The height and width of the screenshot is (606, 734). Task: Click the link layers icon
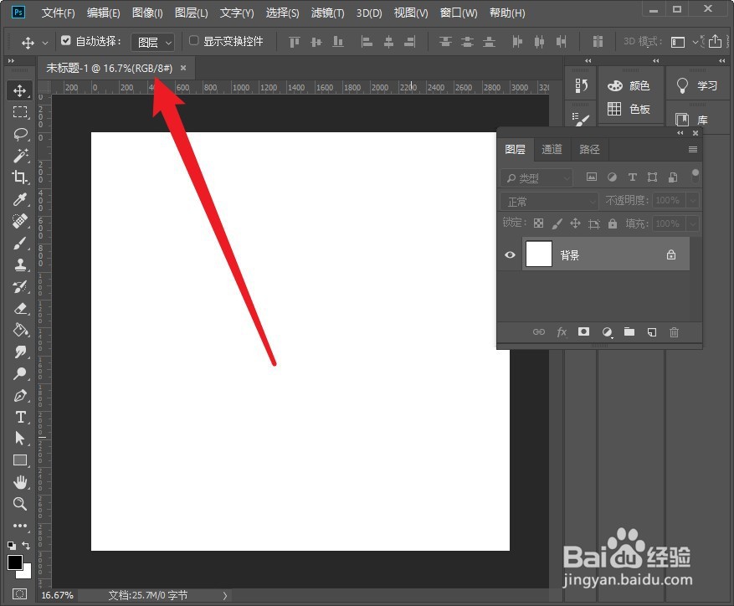(539, 332)
